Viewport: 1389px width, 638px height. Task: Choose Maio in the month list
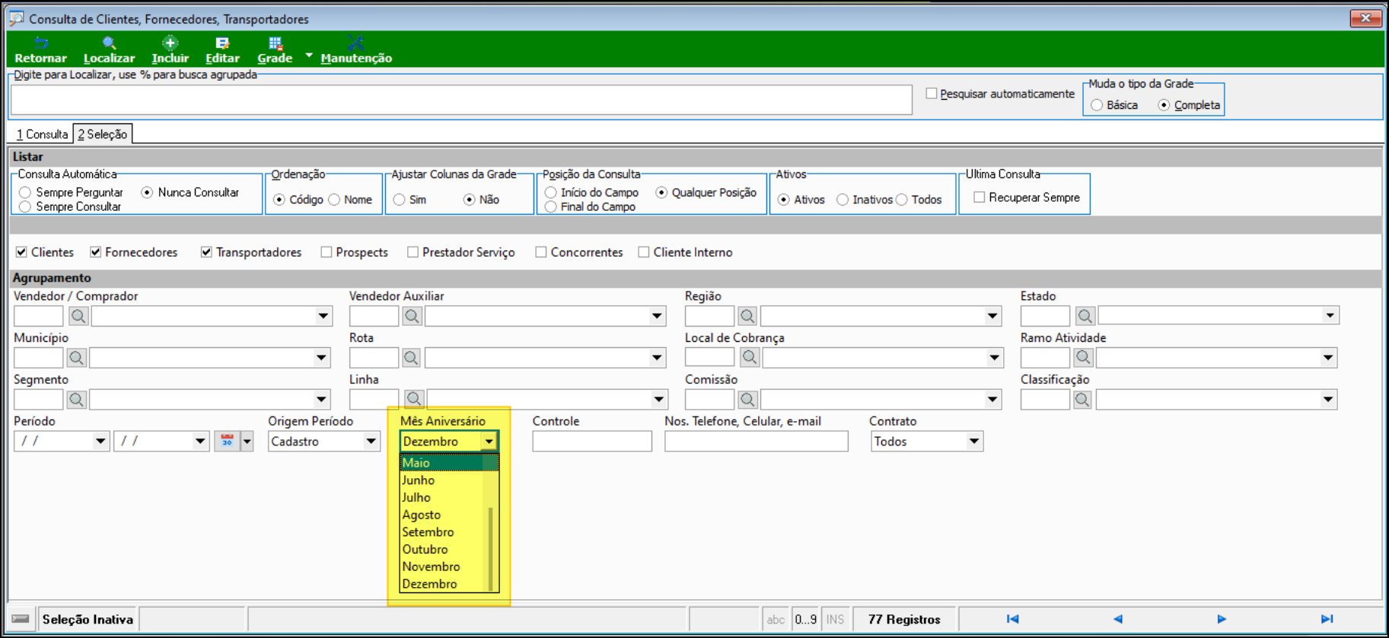point(449,463)
